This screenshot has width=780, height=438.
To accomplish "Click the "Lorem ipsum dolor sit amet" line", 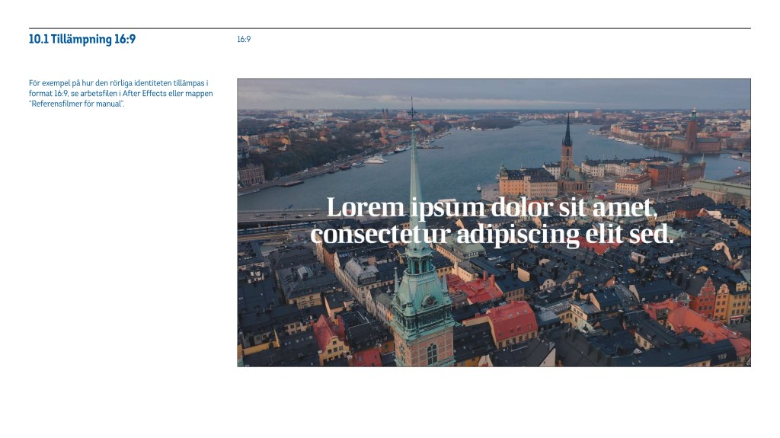I will 491,207.
